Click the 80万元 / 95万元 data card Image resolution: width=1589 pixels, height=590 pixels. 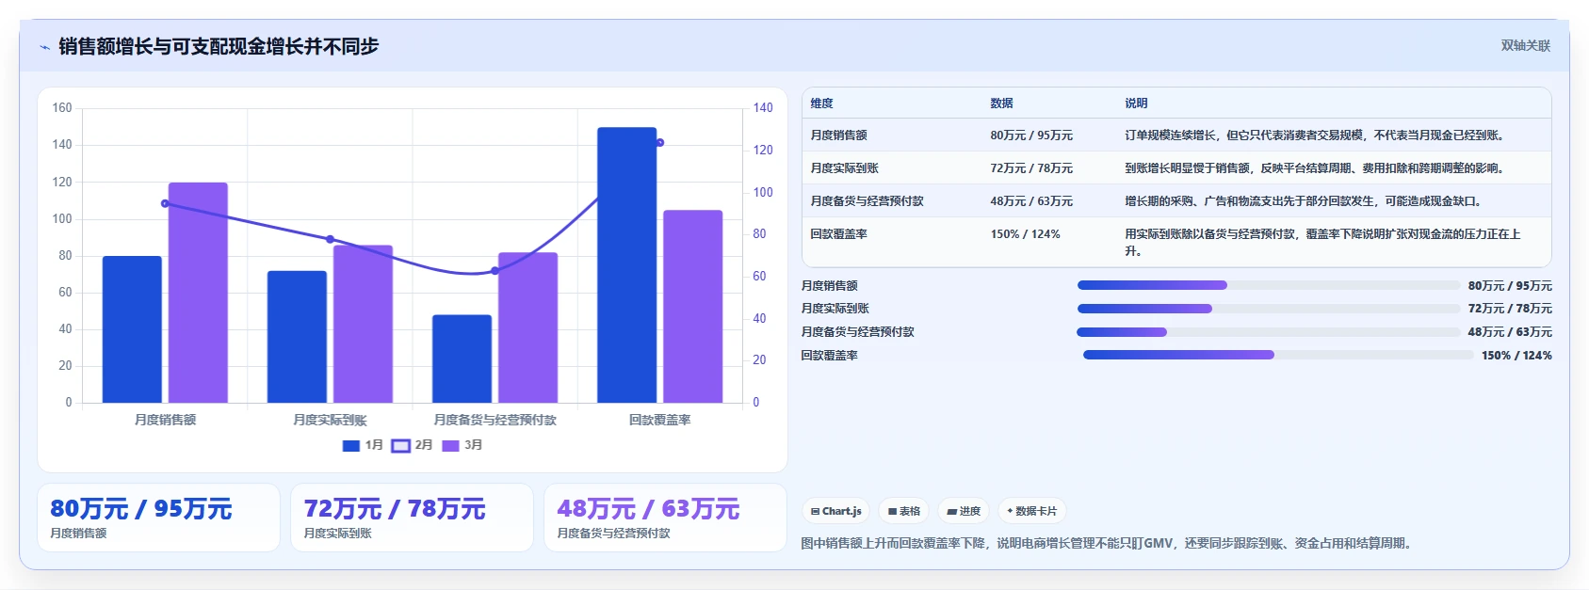click(158, 518)
